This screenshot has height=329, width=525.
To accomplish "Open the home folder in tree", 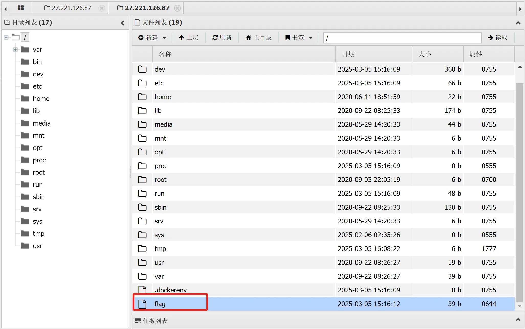I will [41, 99].
